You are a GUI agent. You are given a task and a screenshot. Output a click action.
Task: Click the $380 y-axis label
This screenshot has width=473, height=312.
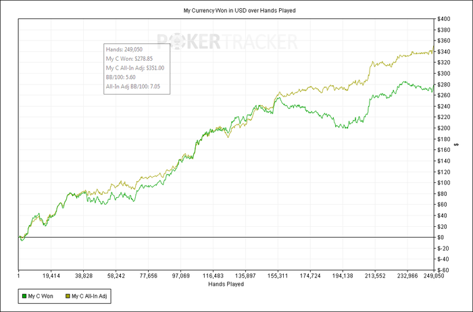[x=444, y=30]
